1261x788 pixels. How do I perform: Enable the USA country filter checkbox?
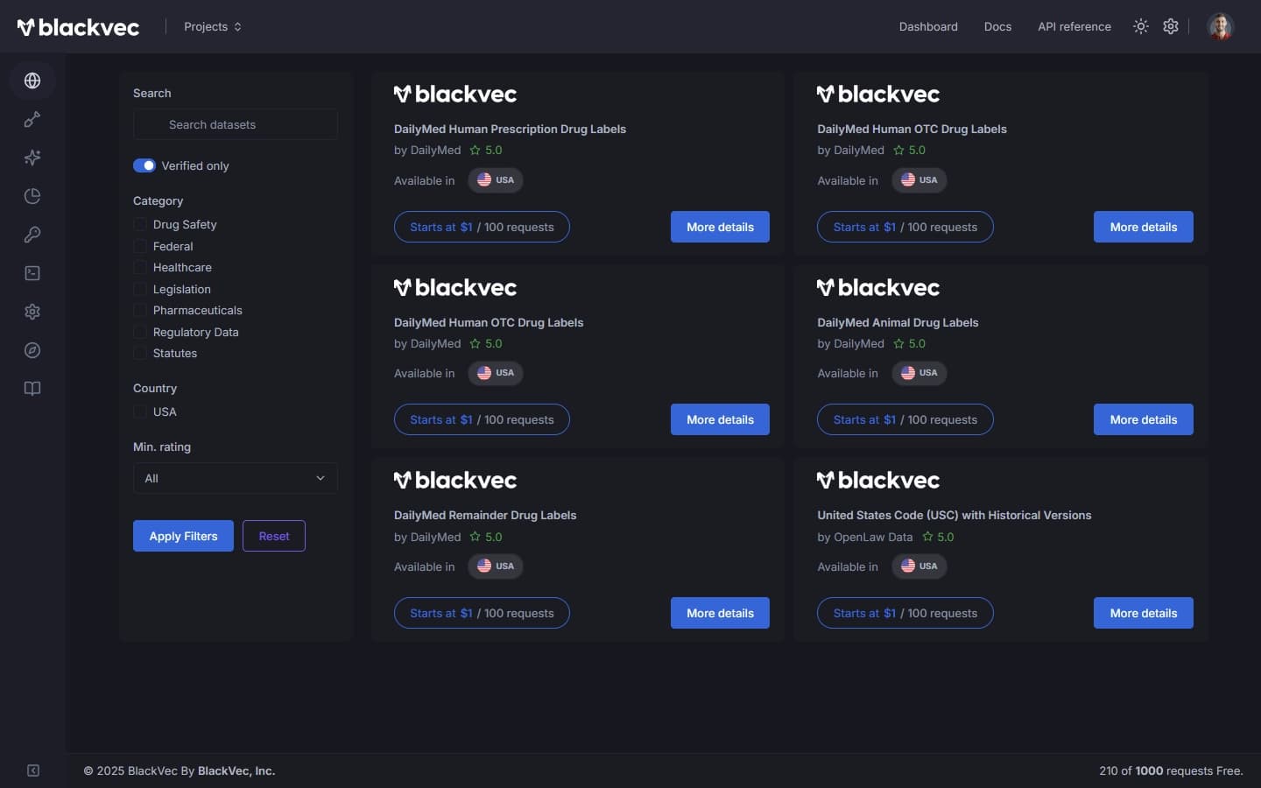click(x=139, y=412)
